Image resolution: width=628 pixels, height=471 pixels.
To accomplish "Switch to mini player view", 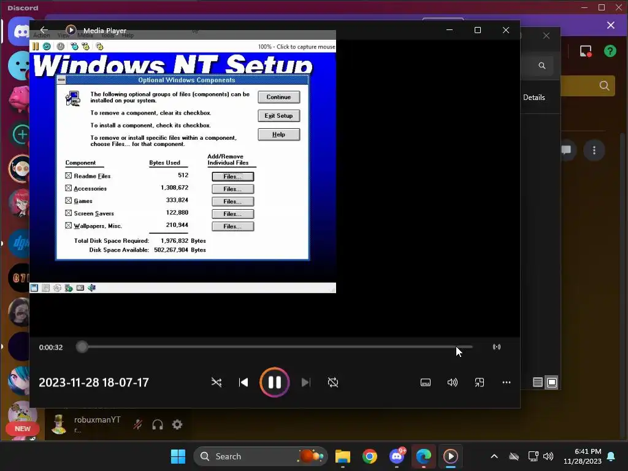I will point(480,383).
